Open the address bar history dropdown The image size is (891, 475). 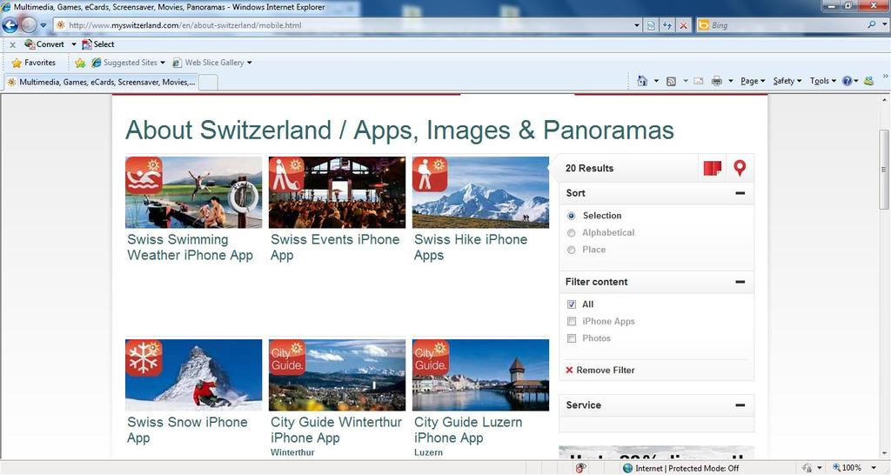click(x=637, y=25)
